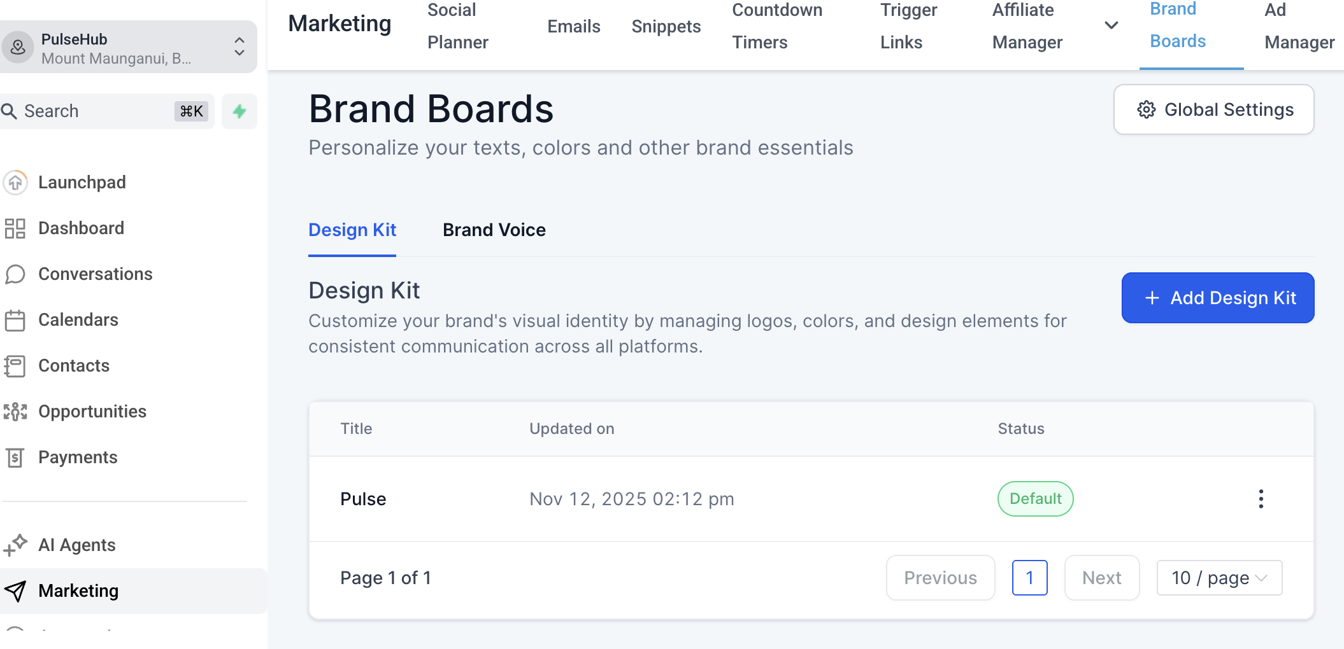
Task: Expand the Affiliate Manager dropdown
Action: pyautogui.click(x=1112, y=25)
